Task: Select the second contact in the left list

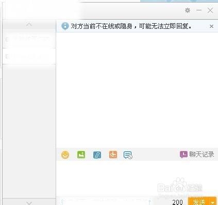Action: pyautogui.click(x=29, y=56)
